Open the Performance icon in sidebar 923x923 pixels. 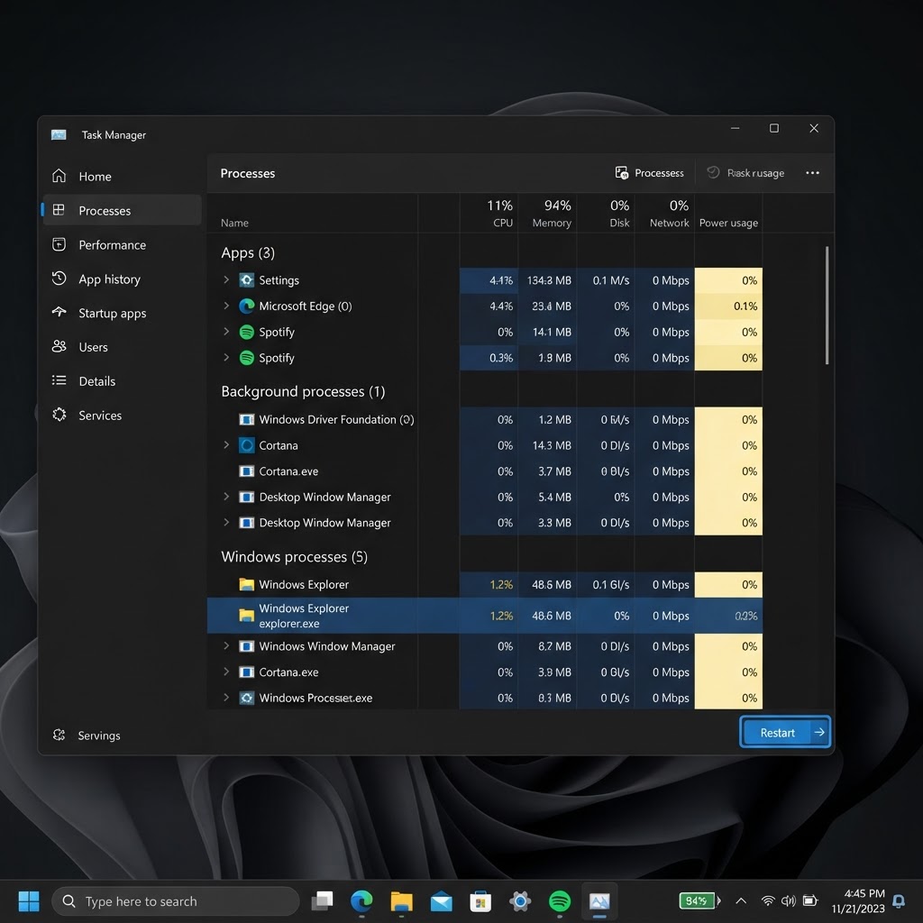pyautogui.click(x=59, y=244)
